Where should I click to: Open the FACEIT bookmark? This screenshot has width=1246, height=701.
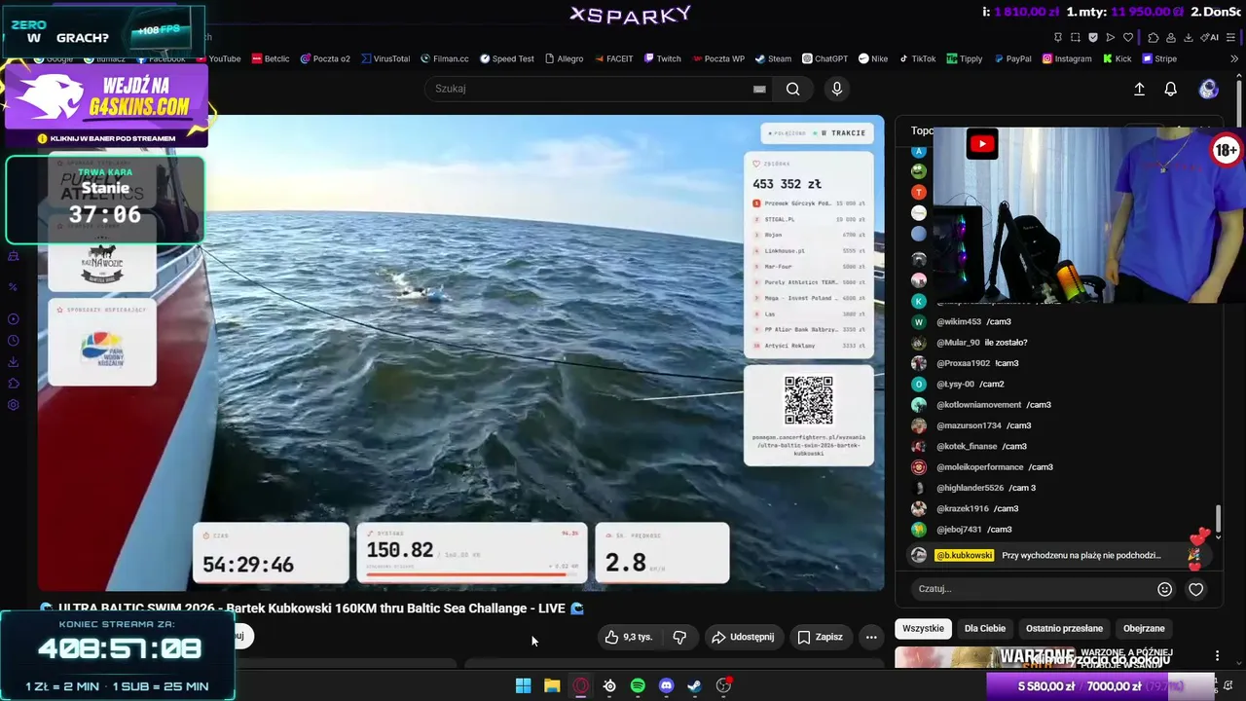(x=613, y=58)
